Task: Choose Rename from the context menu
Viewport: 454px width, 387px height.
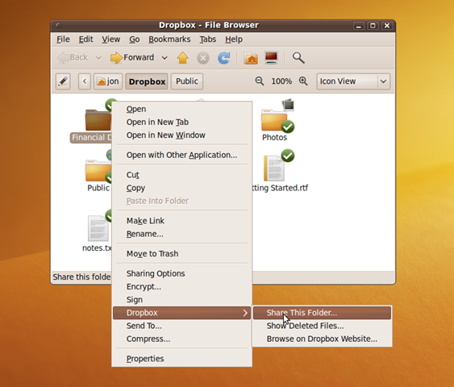Action: click(x=181, y=234)
